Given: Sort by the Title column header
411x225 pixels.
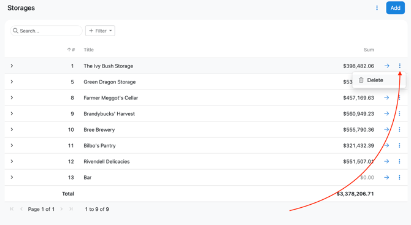Looking at the screenshot, I should click(88, 50).
